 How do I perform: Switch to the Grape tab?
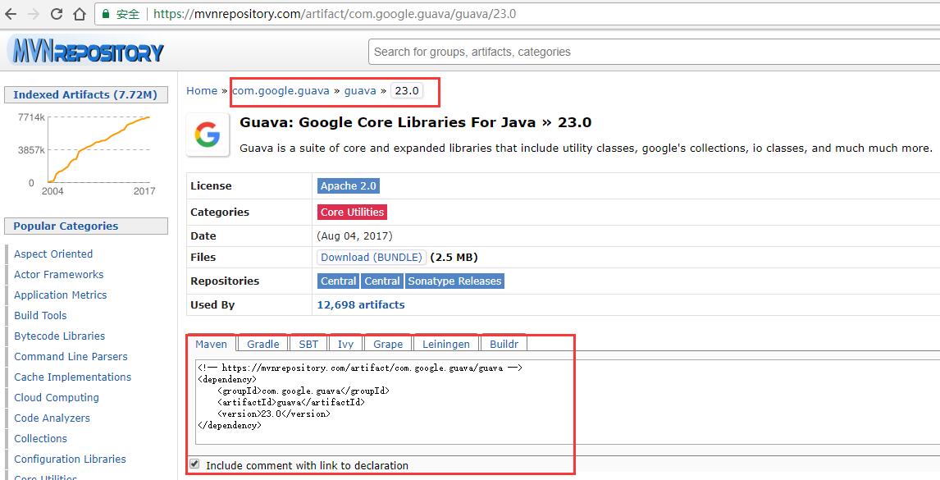tap(388, 344)
